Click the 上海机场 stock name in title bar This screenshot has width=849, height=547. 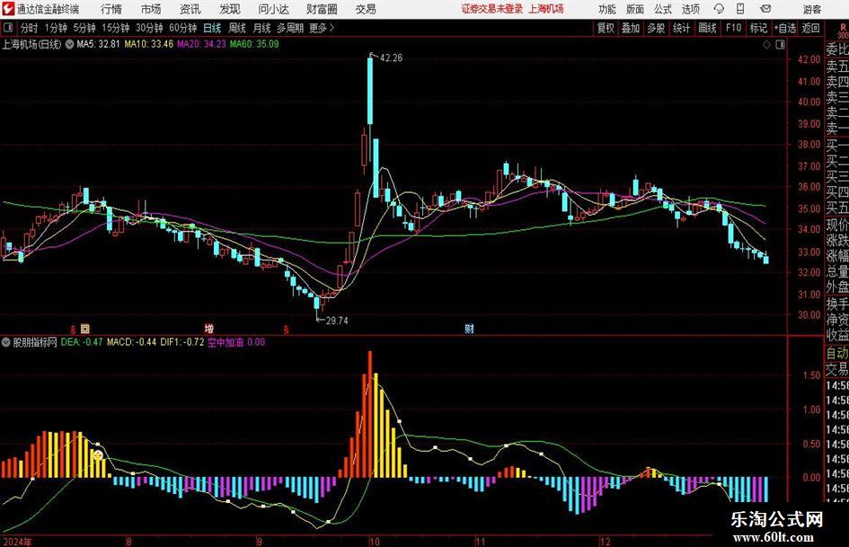pyautogui.click(x=546, y=9)
